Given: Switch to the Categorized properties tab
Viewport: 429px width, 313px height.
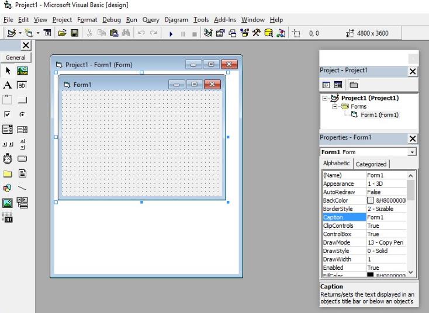Looking at the screenshot, I should click(371, 164).
